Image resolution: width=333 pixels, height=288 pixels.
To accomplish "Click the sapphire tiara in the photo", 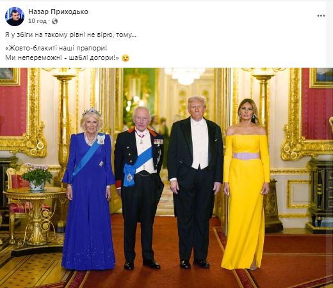I will [x=92, y=112].
